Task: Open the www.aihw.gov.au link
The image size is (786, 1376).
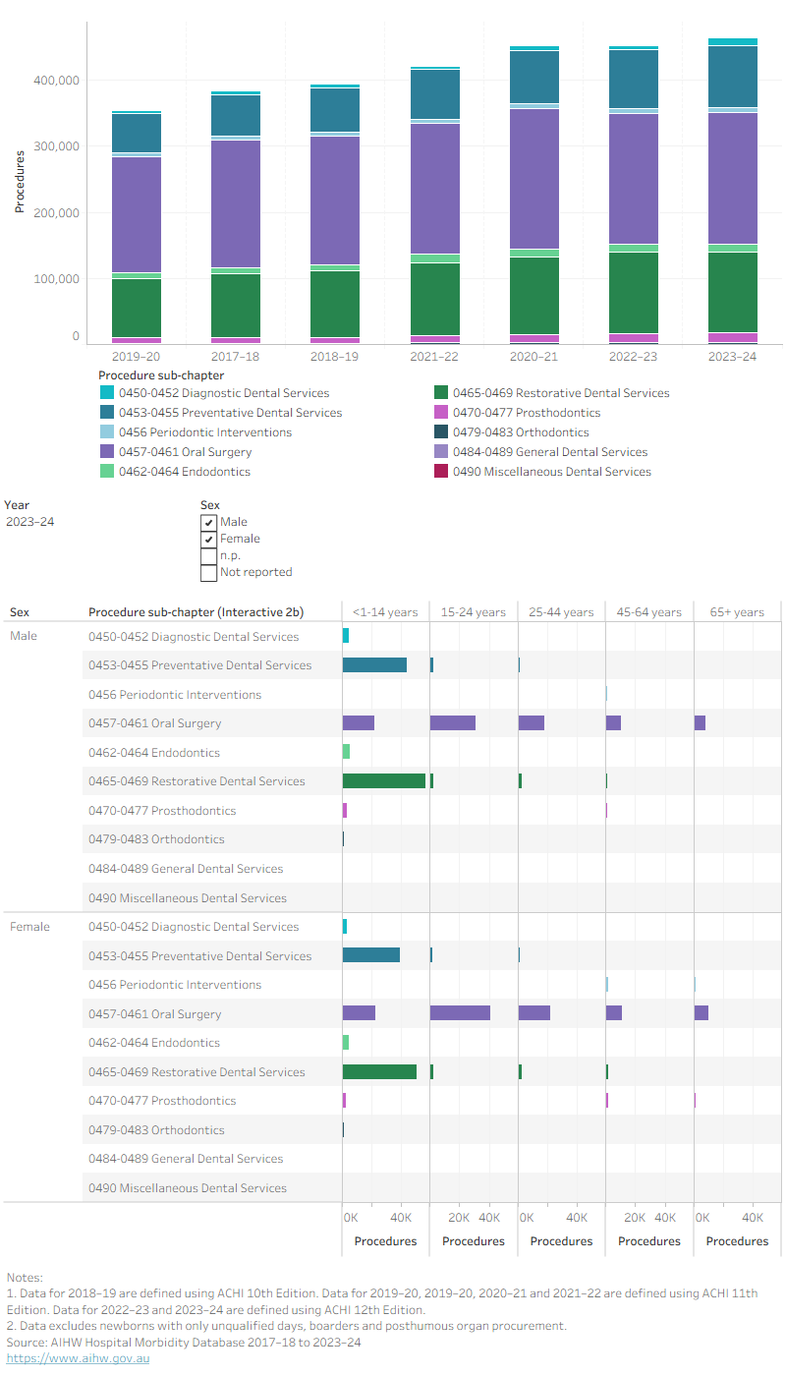Action: pos(78,1358)
